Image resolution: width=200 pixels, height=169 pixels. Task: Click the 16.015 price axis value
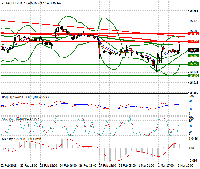pos(194,83)
